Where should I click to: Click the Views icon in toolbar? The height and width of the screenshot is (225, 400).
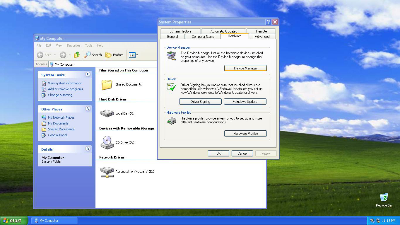pyautogui.click(x=132, y=55)
